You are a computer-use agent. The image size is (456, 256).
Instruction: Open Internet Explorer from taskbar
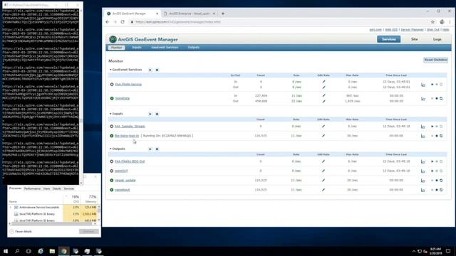(x=41, y=251)
